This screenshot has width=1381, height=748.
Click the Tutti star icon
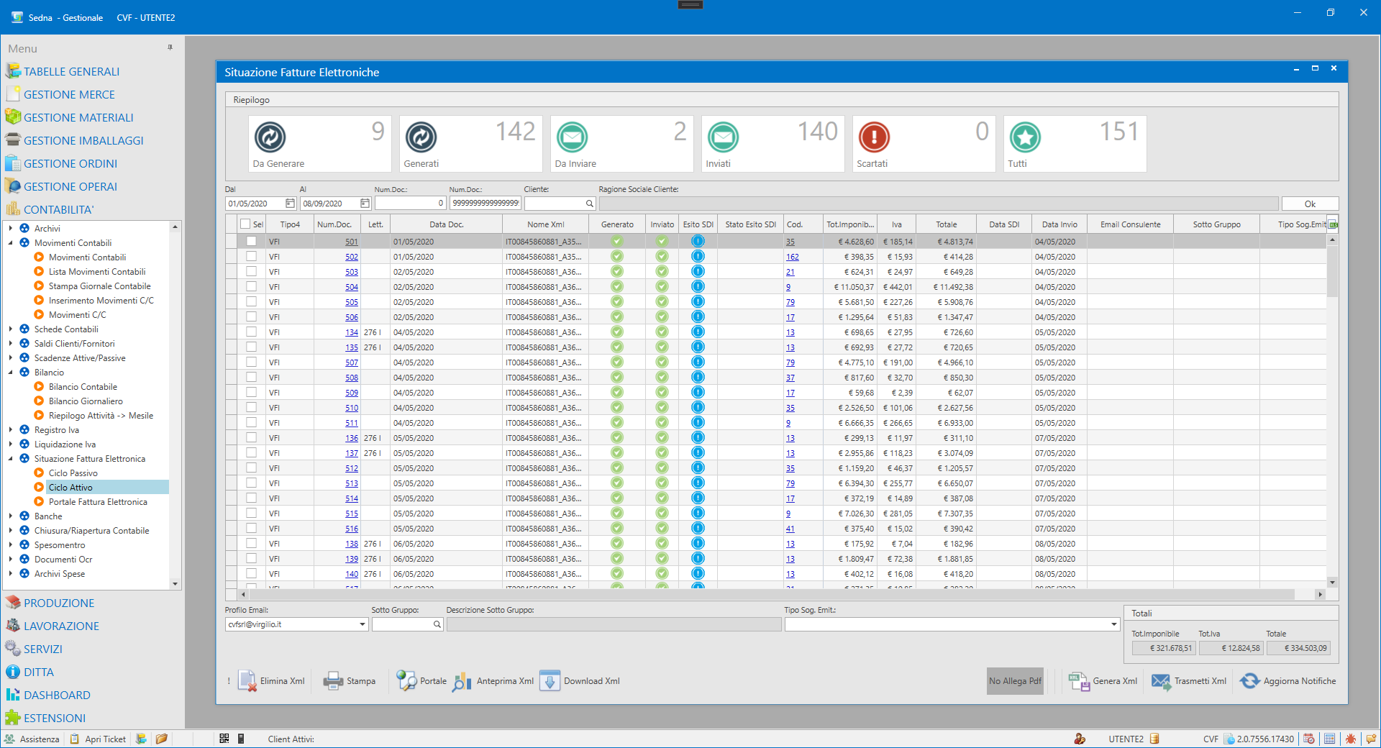(x=1026, y=137)
